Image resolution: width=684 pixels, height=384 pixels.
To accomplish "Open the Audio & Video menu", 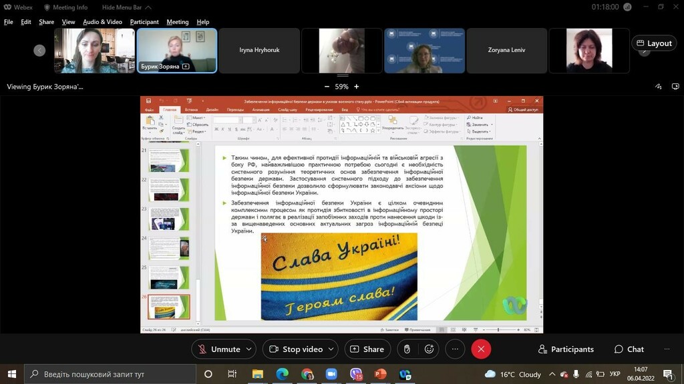I will tap(102, 22).
